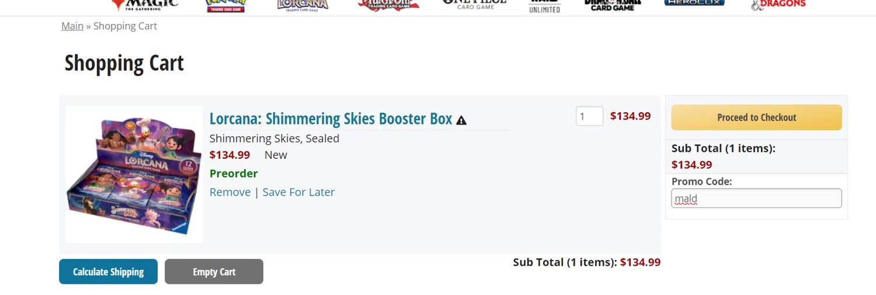Choose the One Piece Card Game logo
This screenshot has width=876, height=295.
pyautogui.click(x=474, y=5)
